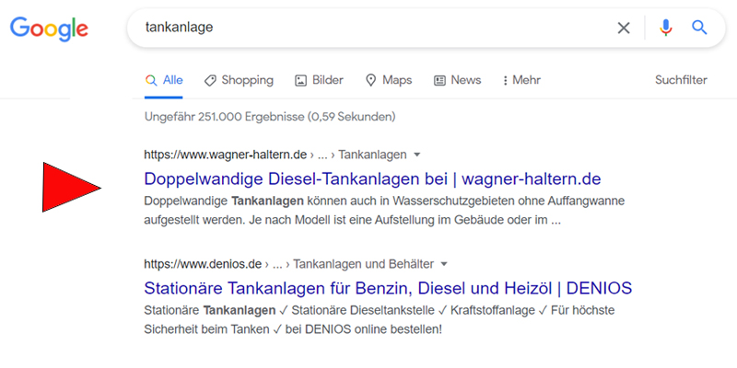The width and height of the screenshot is (737, 368).
Task: Click the 'Ungefähr 251.000 Ergebnisse' stats text
Action: (270, 117)
